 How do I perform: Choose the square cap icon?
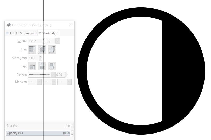(52, 66)
